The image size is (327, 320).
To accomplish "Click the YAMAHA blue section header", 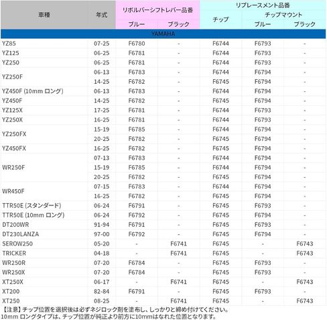I will tap(163, 34).
